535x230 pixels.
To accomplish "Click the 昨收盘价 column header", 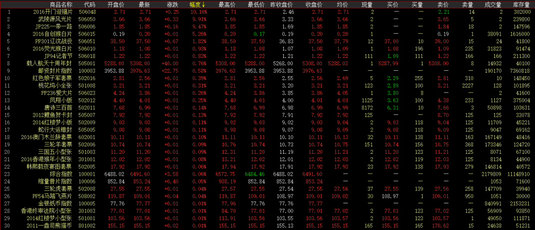I will click(281, 4).
